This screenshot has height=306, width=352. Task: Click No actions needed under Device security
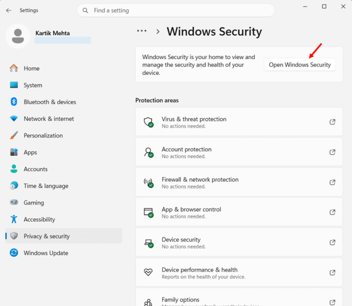[184, 247]
